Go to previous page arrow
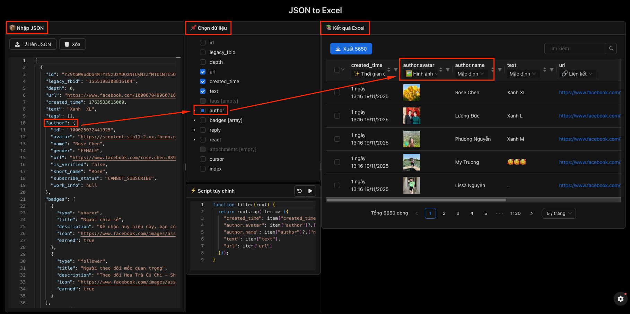This screenshot has width=630, height=314. (417, 213)
